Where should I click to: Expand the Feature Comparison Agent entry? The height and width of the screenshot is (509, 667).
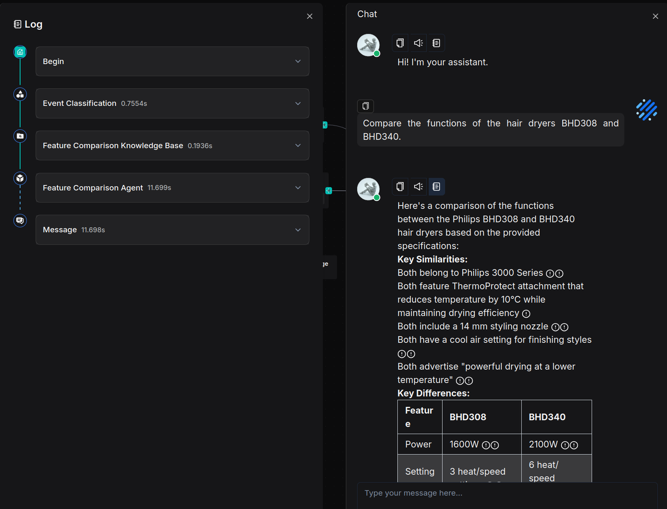tap(298, 188)
